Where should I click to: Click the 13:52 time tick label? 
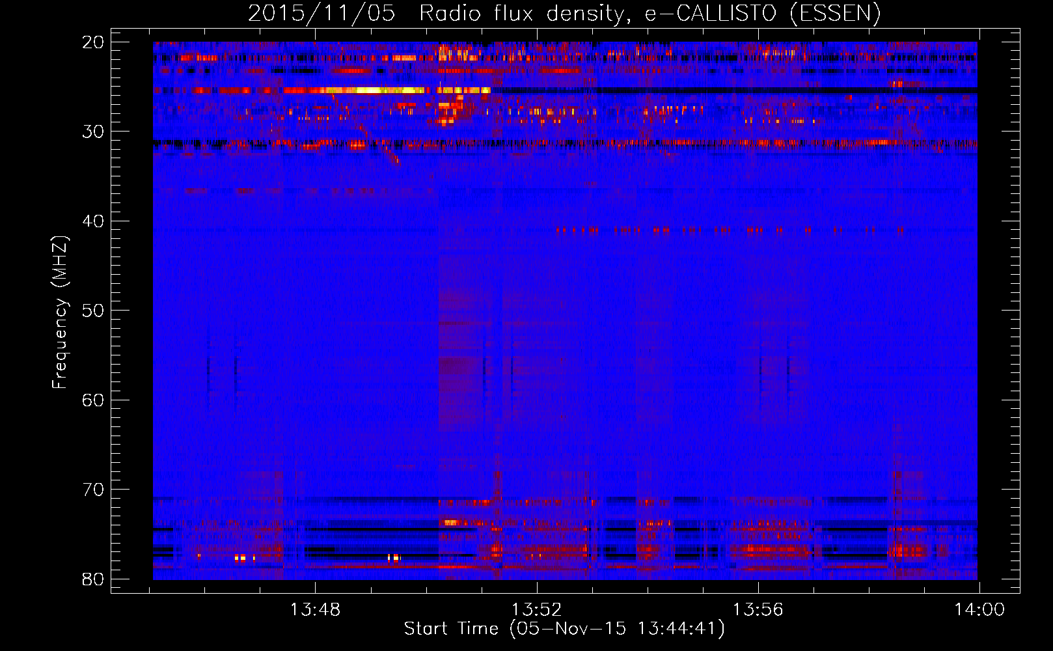pos(536,610)
